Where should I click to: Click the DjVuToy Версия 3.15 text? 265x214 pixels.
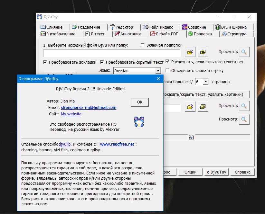[90, 89]
